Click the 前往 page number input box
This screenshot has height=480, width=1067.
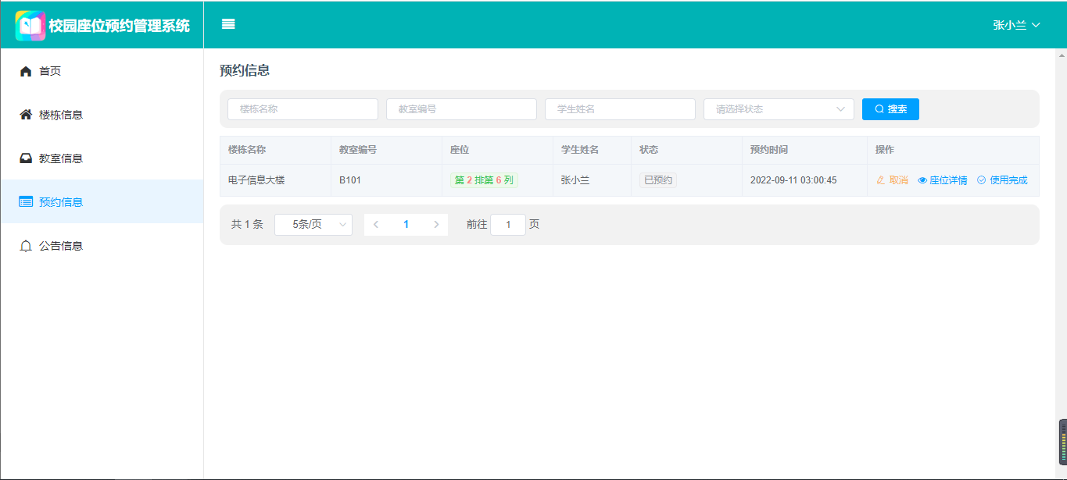pyautogui.click(x=508, y=225)
